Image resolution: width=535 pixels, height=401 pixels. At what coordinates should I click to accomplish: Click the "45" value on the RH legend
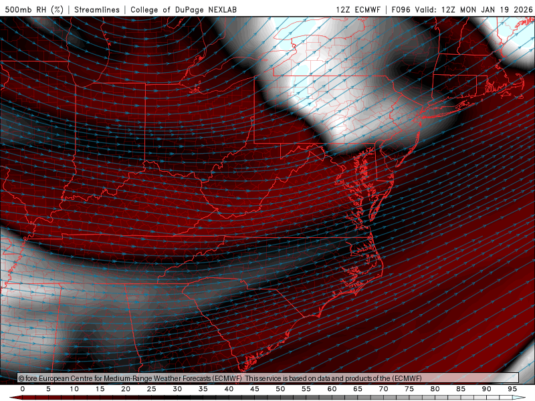click(255, 389)
